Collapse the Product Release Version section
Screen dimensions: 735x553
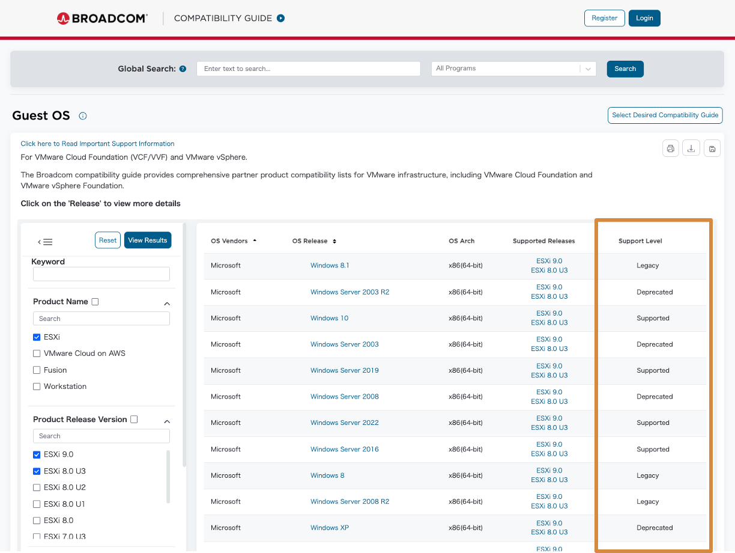tap(167, 421)
